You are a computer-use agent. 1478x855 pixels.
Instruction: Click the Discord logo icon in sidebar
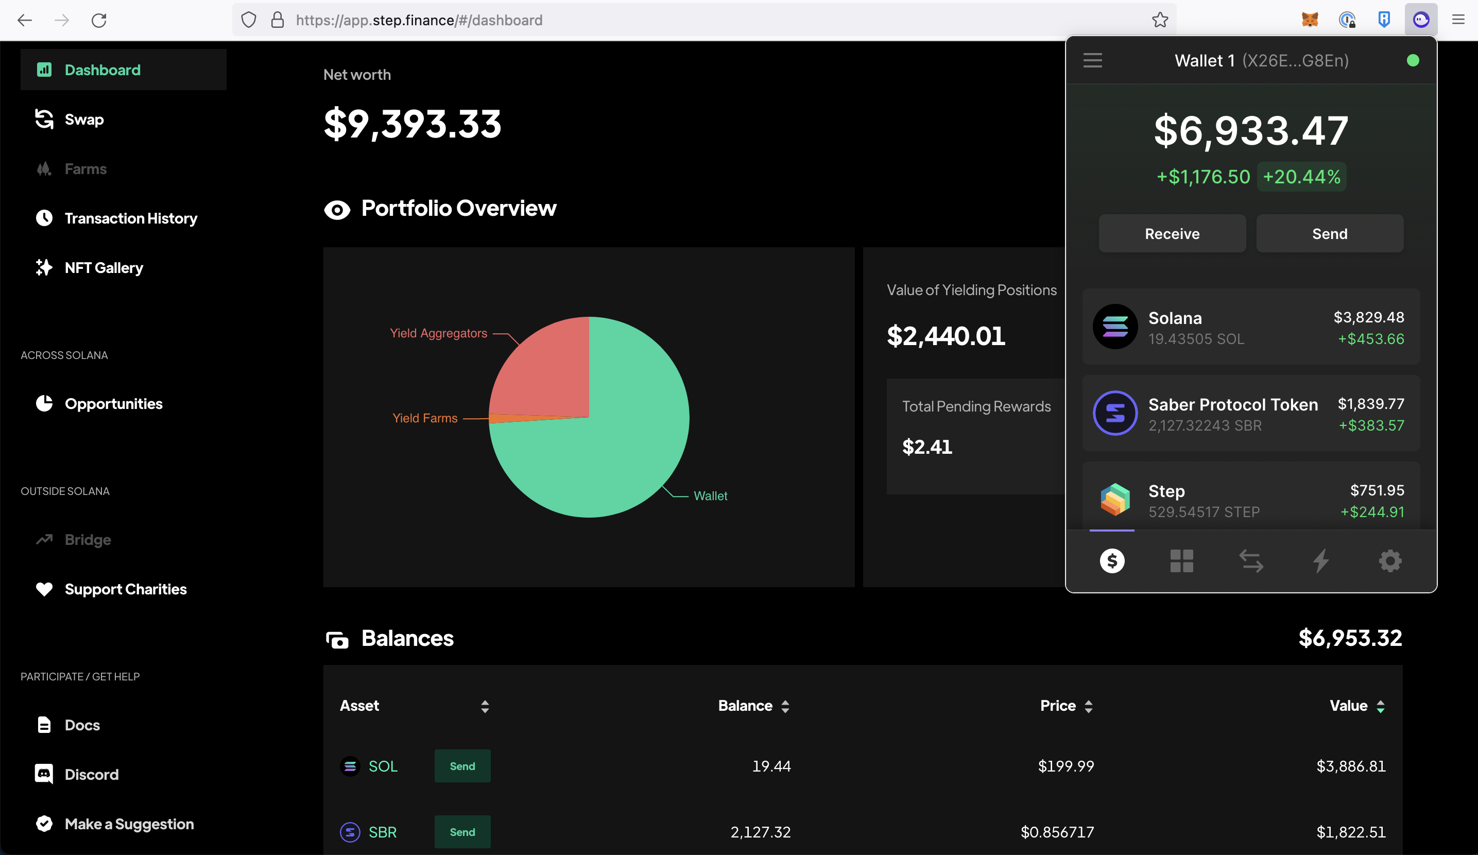[x=44, y=774]
